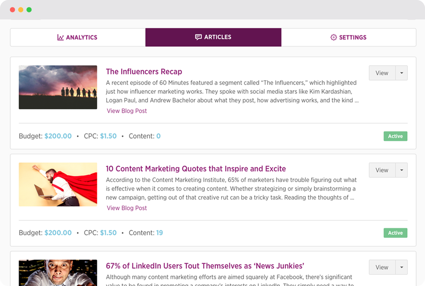Click the red close window button
Screen dimensions: 425x286
[12, 10]
